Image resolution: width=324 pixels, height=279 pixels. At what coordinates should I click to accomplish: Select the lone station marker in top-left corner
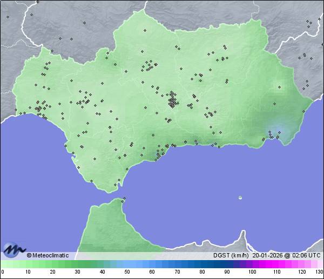point(8,17)
